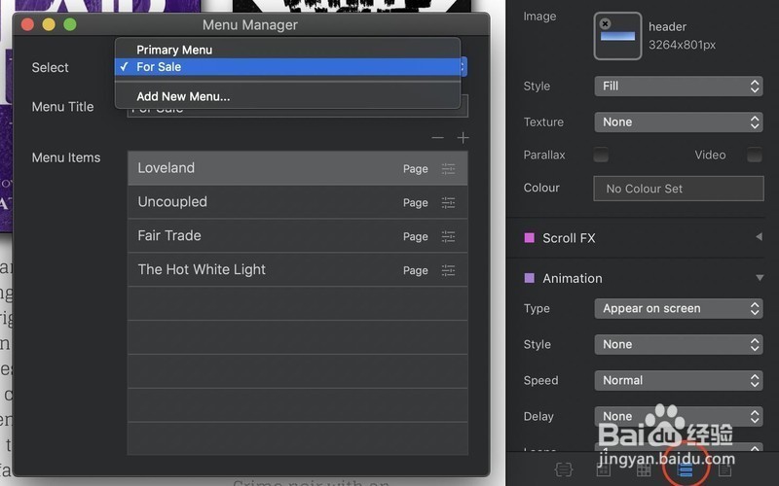The width and height of the screenshot is (779, 486).
Task: Select Add New Menu… option
Action: [x=183, y=96]
